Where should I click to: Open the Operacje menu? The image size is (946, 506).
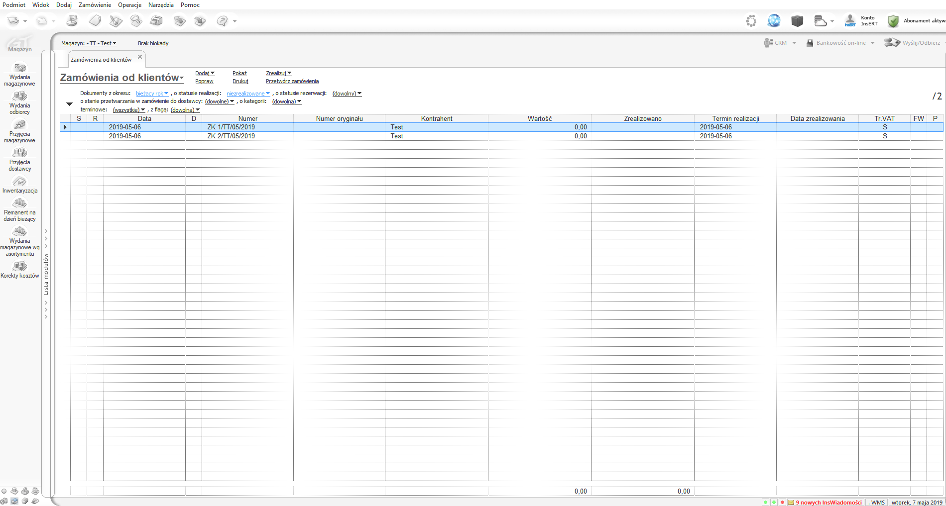(129, 5)
